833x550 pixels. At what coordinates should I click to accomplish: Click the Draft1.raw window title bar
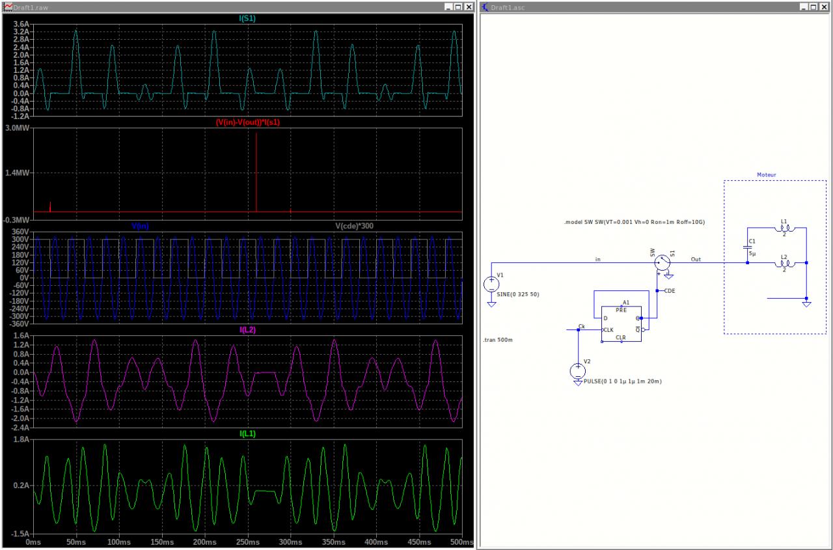click(x=238, y=7)
